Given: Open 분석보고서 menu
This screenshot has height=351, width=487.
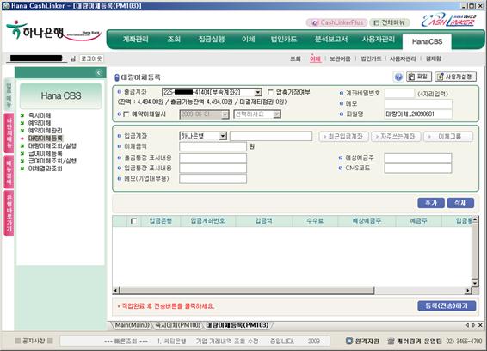Looking at the screenshot, I should coord(331,39).
